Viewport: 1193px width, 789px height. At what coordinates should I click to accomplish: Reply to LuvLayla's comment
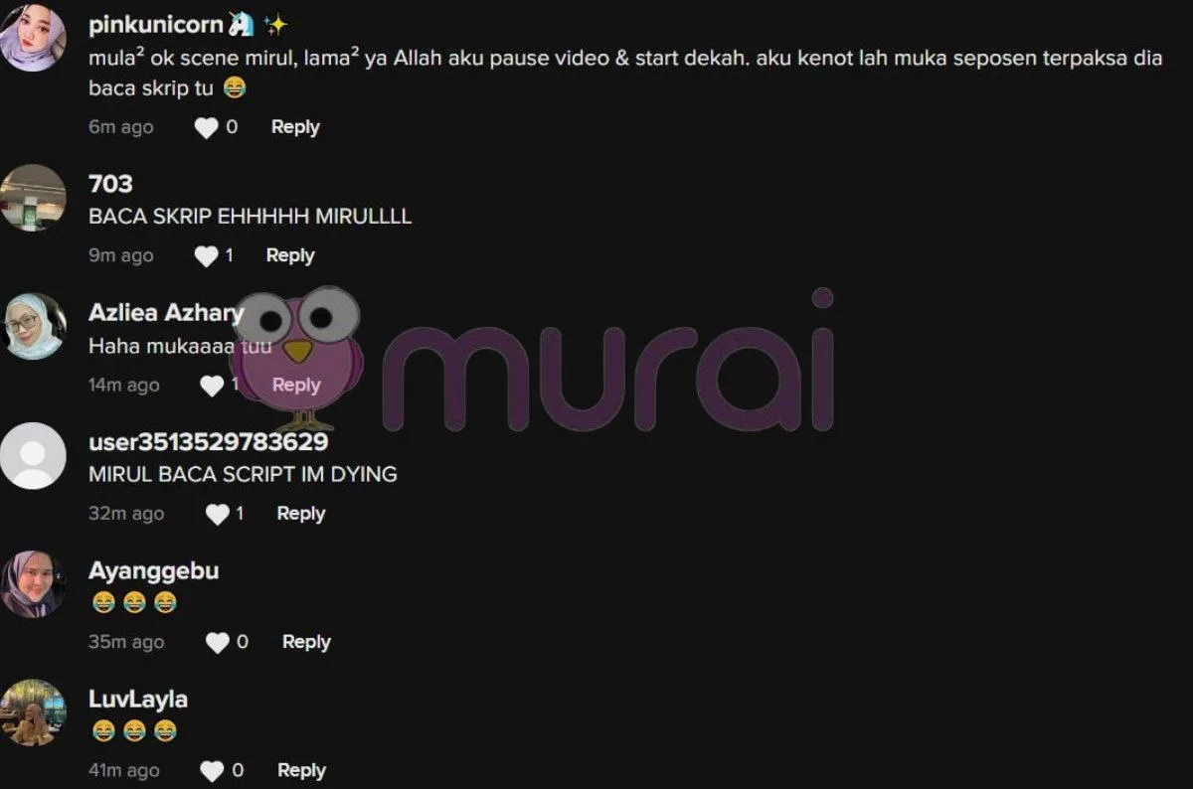pyautogui.click(x=301, y=770)
